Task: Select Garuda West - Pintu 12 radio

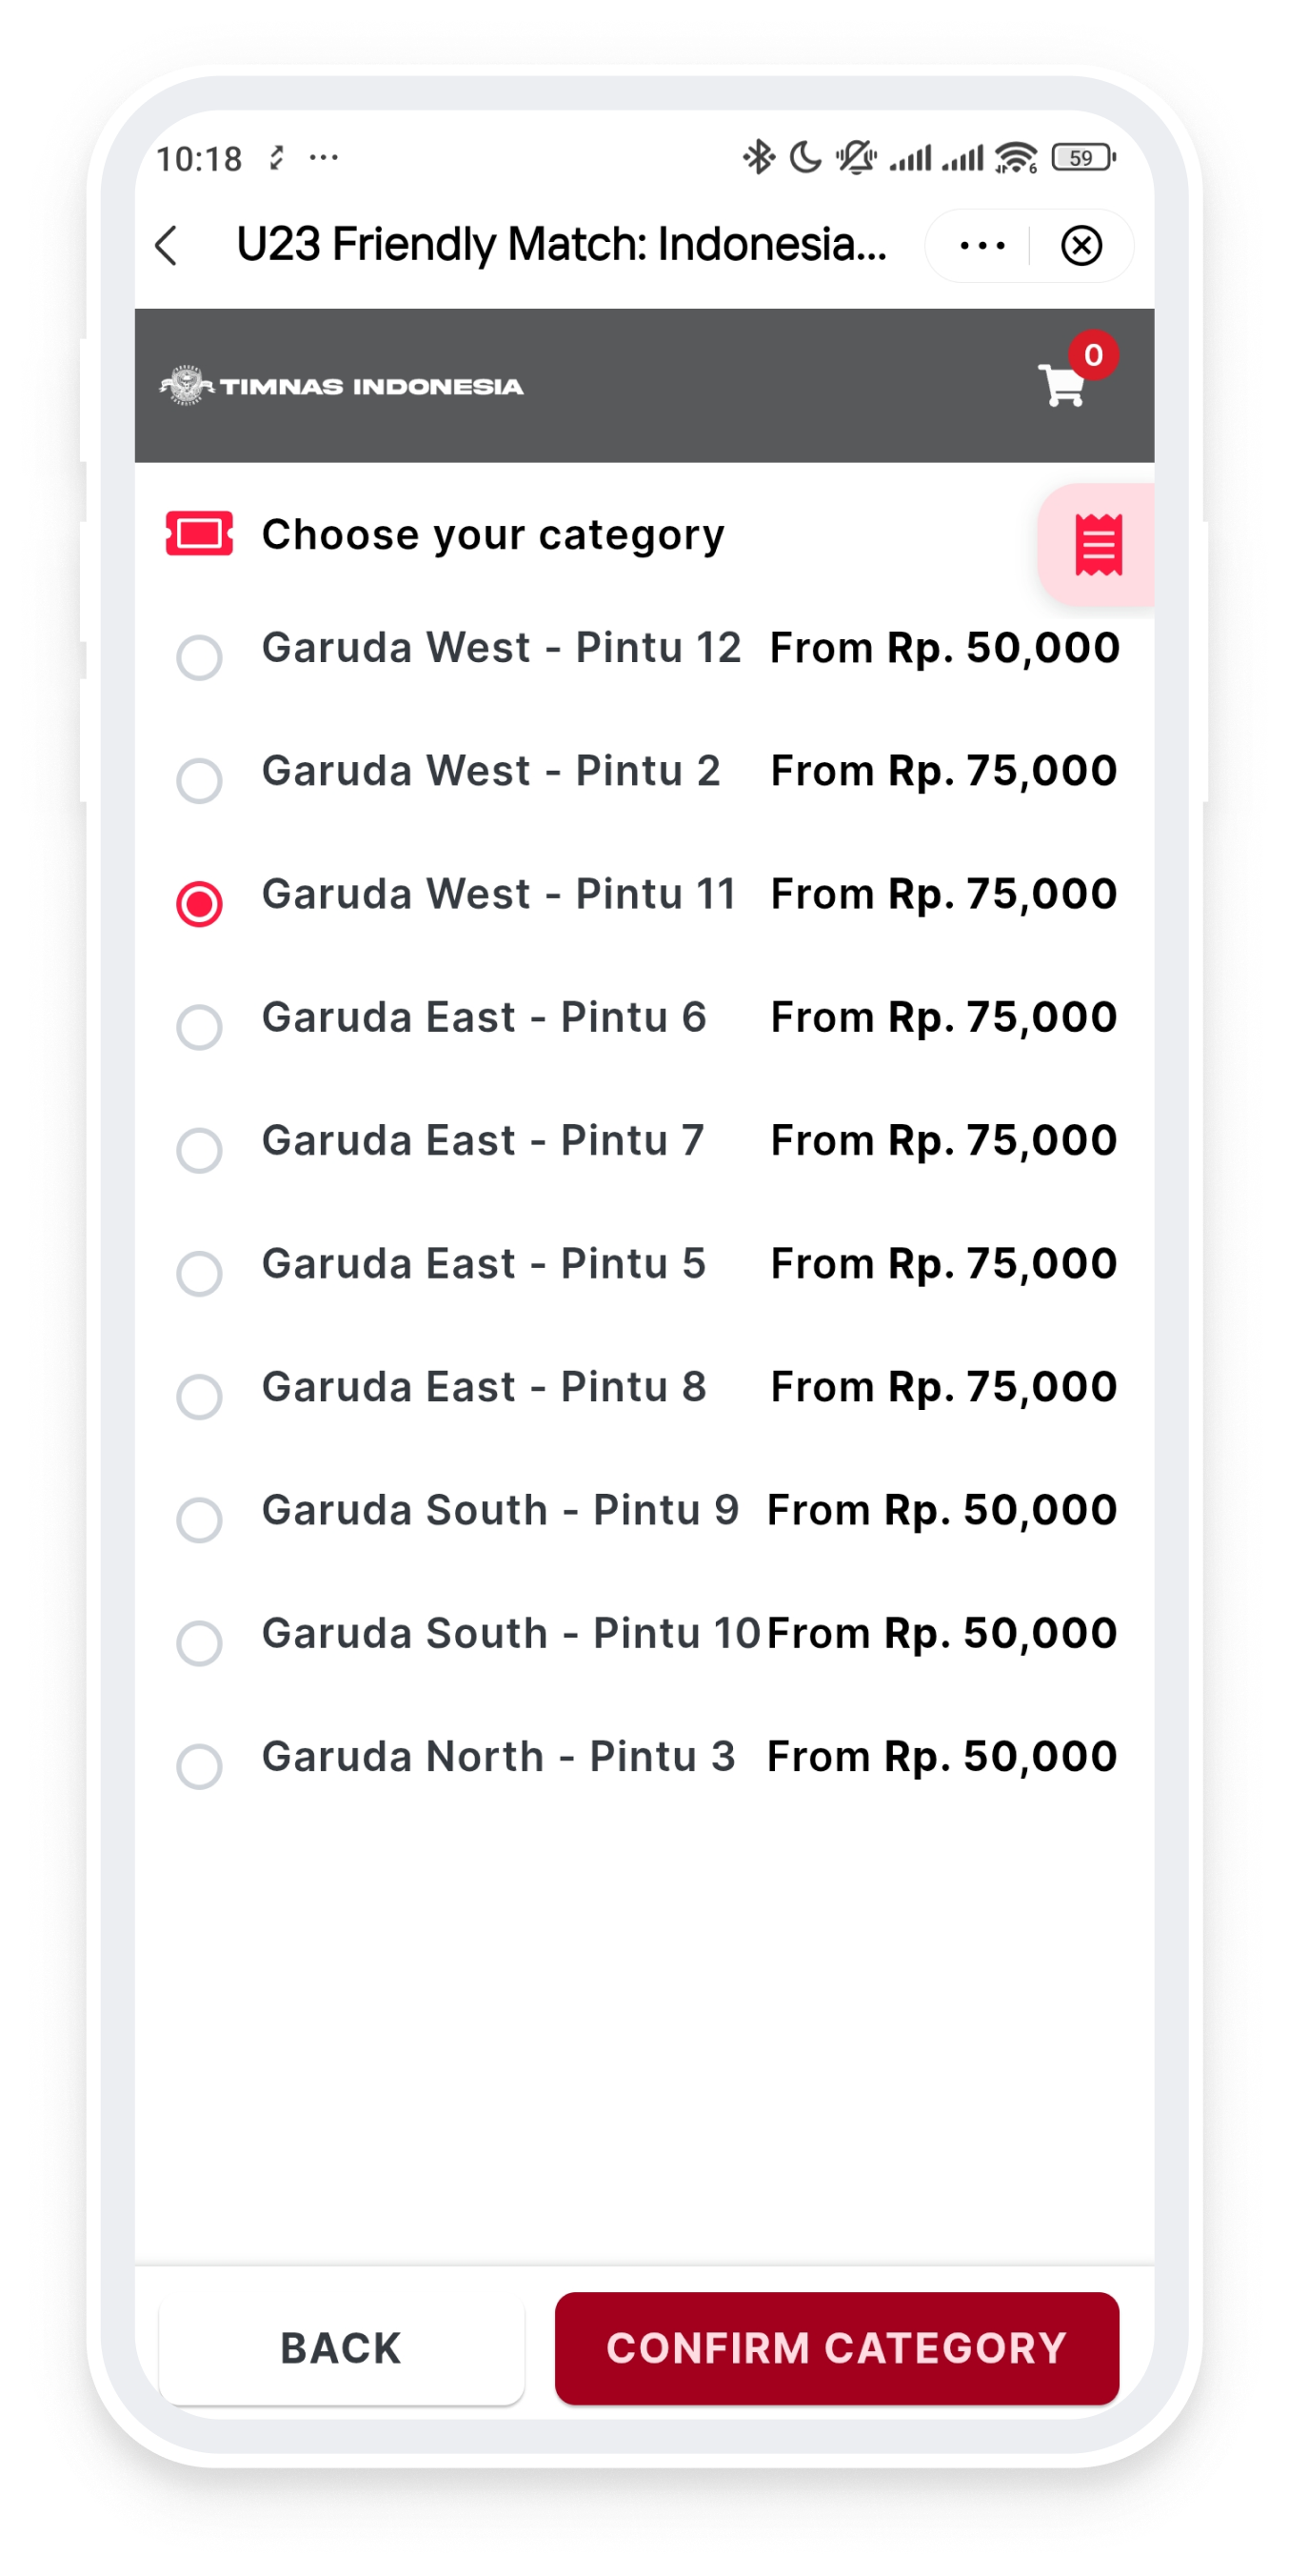Action: [x=200, y=658]
